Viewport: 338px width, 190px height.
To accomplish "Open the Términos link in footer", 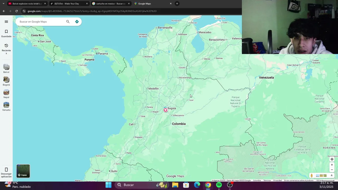I will (267, 180).
